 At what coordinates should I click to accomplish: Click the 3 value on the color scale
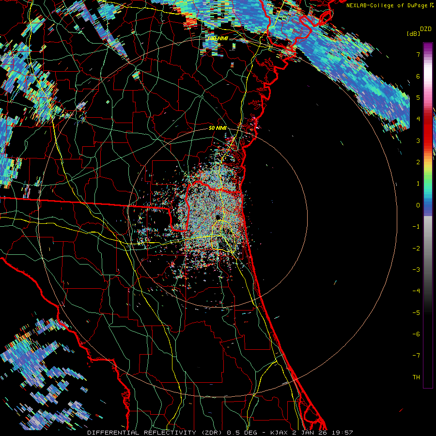pyautogui.click(x=418, y=140)
